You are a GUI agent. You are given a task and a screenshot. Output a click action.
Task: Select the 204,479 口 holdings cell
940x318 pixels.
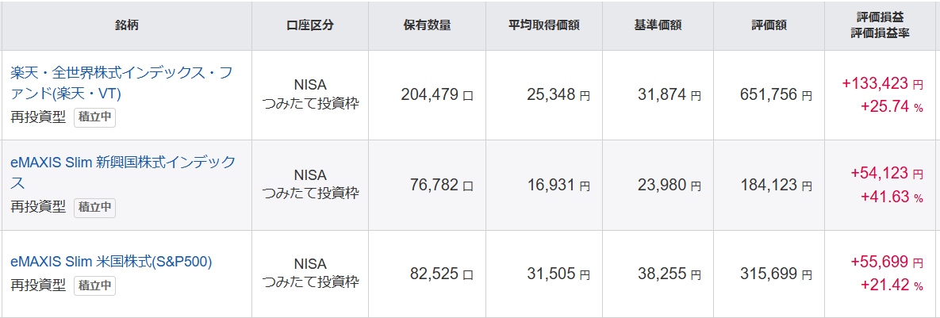436,95
